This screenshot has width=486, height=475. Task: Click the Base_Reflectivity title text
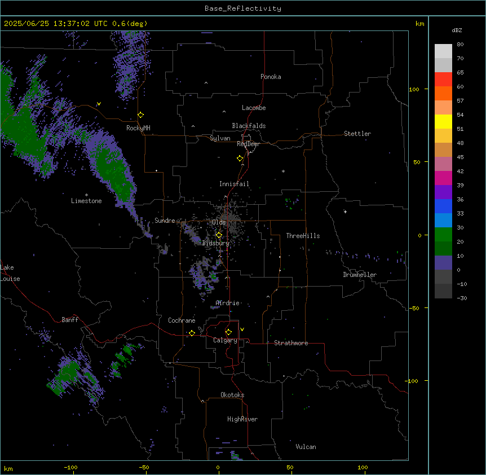pos(242,8)
